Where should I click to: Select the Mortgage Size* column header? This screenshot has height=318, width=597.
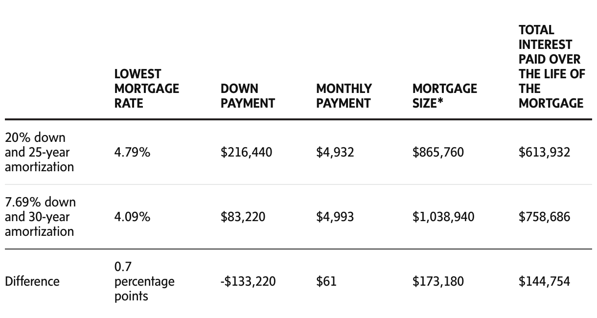coord(444,96)
